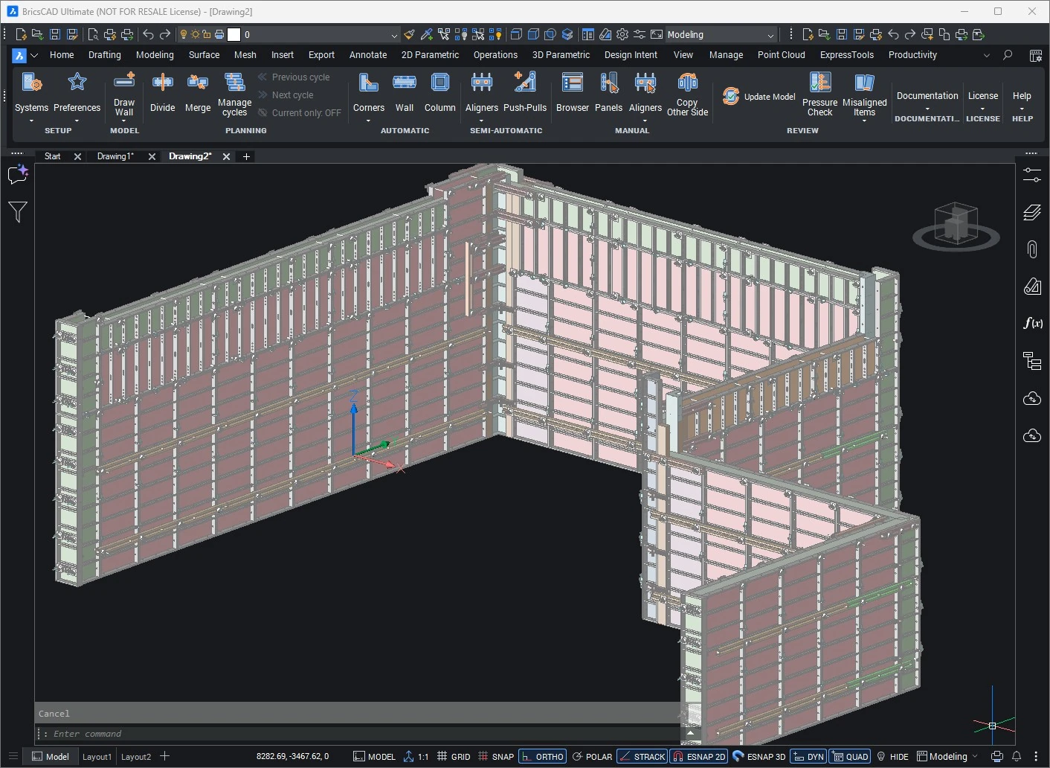The height and width of the screenshot is (768, 1050).
Task: Click the License button
Action: point(983,96)
